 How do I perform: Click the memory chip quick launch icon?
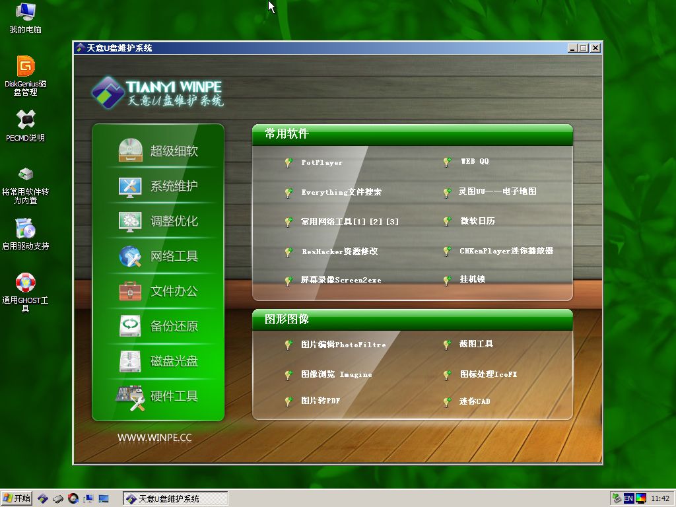click(x=58, y=499)
